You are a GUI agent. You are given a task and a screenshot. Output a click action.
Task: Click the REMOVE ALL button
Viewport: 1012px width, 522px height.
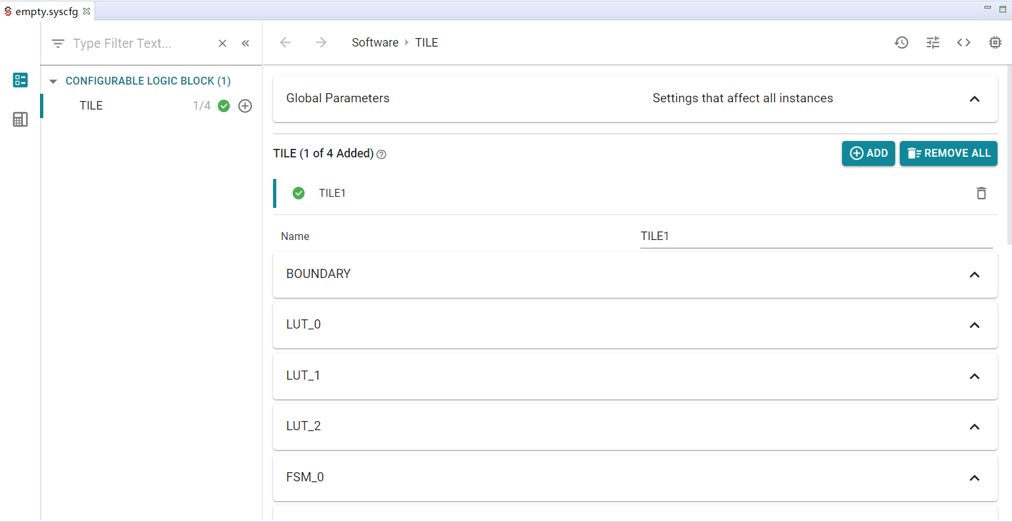(948, 153)
